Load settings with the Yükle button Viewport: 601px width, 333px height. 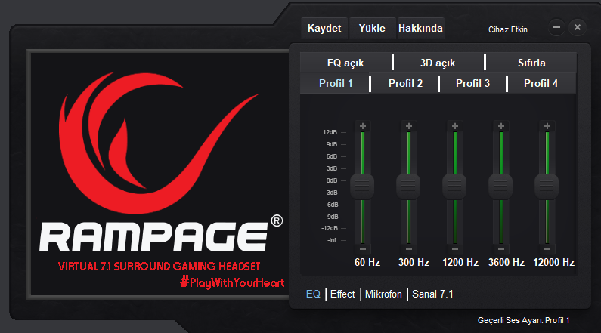click(372, 28)
